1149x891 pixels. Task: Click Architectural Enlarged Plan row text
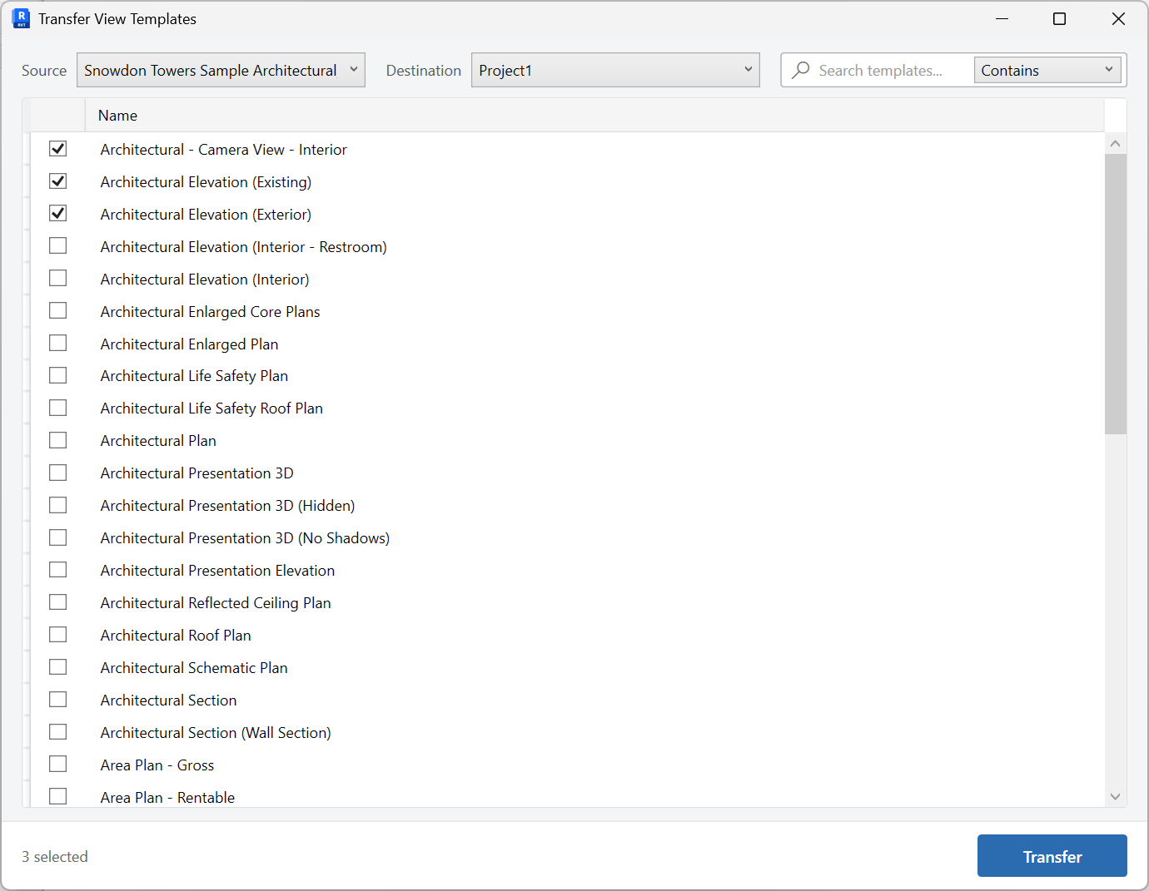tap(189, 344)
